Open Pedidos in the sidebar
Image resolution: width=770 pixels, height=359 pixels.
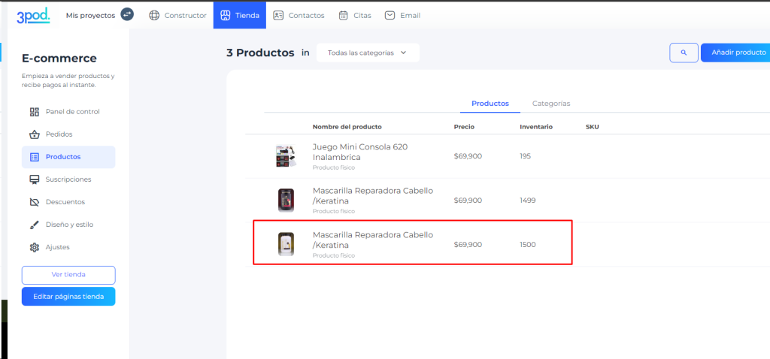pyautogui.click(x=68, y=134)
